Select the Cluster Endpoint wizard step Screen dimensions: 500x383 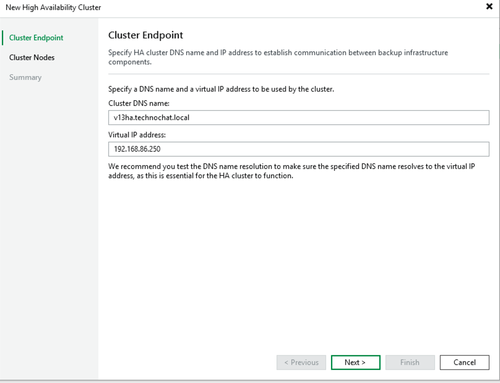click(x=36, y=38)
